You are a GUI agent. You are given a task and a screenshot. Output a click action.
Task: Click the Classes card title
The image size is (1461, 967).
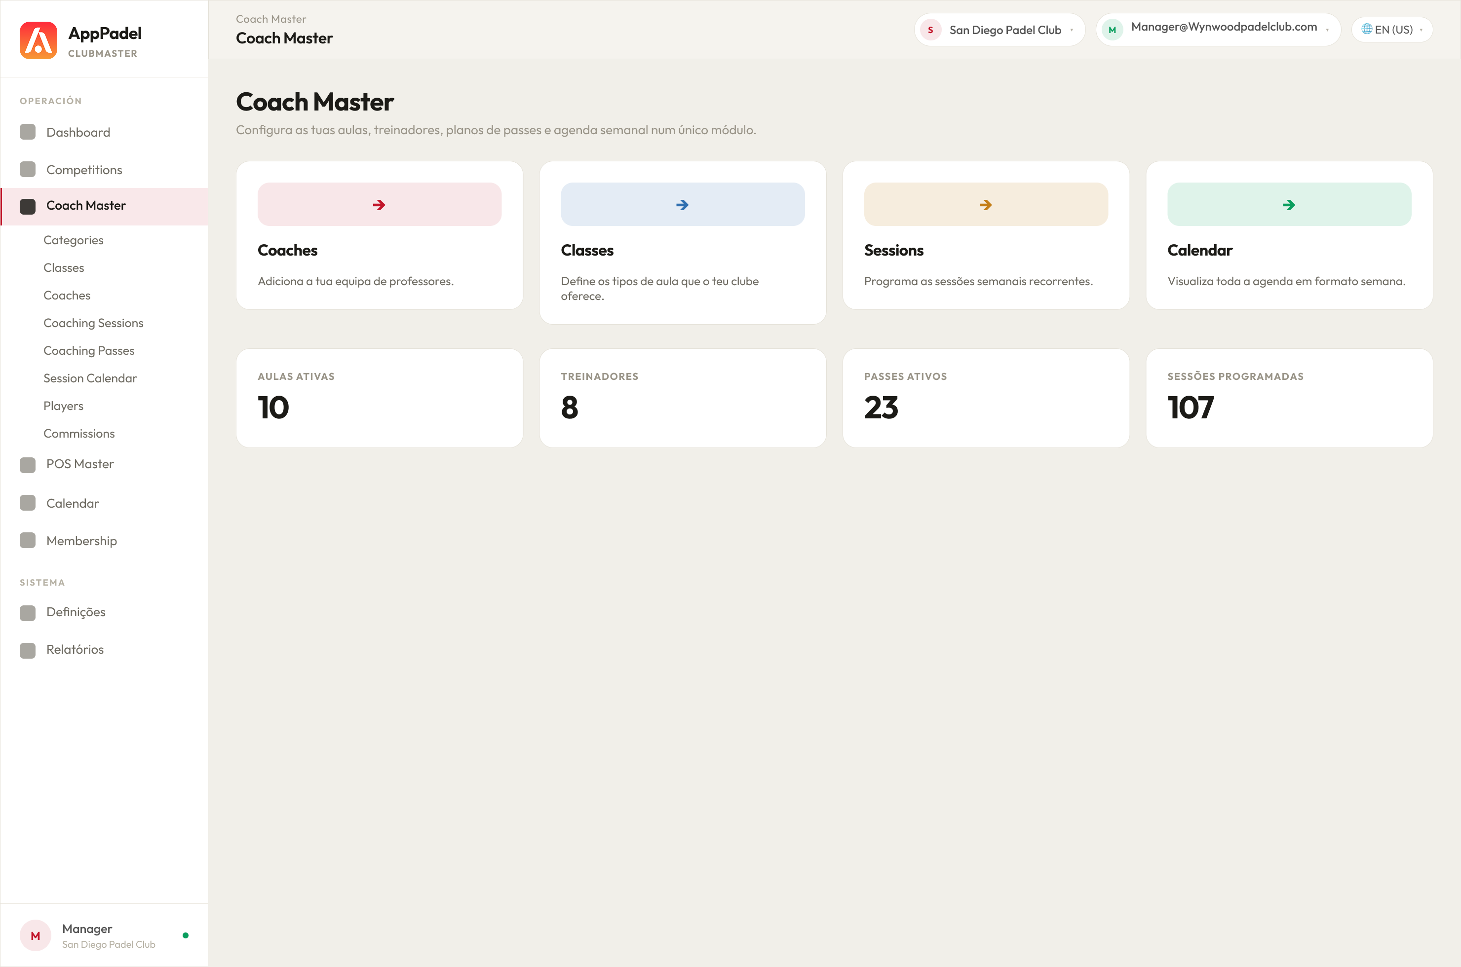(587, 251)
